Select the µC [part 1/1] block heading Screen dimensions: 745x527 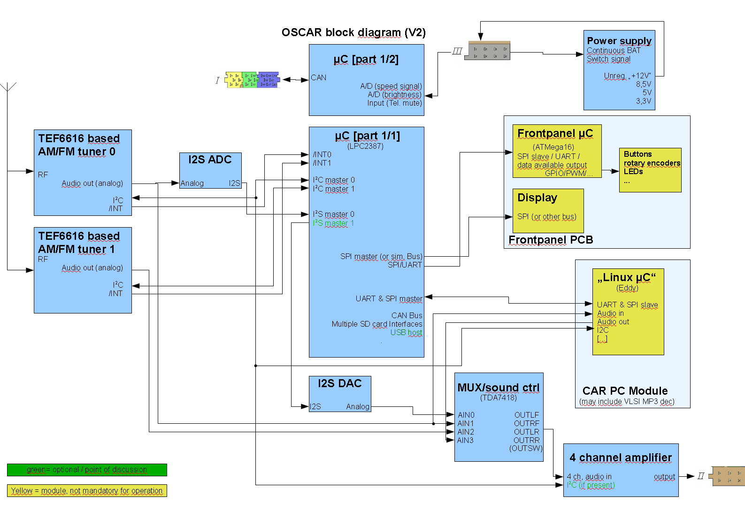(367, 136)
